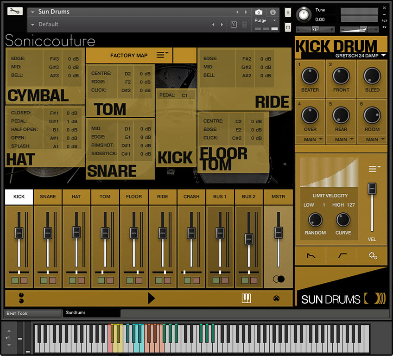This screenshot has width=393, height=356.
Task: Click the BEATER mic knob
Action: pyautogui.click(x=310, y=76)
